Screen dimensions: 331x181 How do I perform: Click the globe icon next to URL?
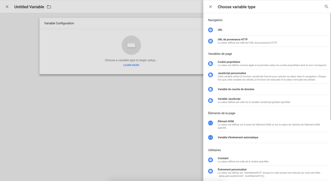pos(210,30)
